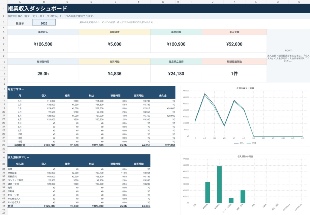Click the 月別サマリー table title
310x215 pixels.
tap(16, 89)
